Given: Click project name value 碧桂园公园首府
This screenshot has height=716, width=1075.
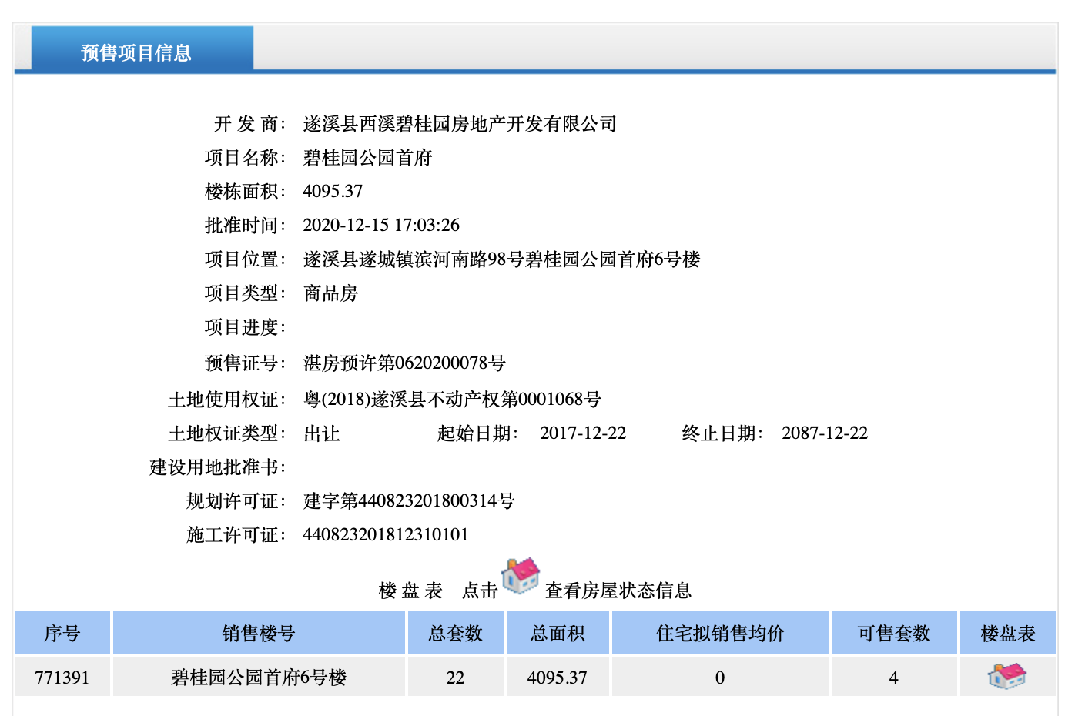Looking at the screenshot, I should (367, 157).
